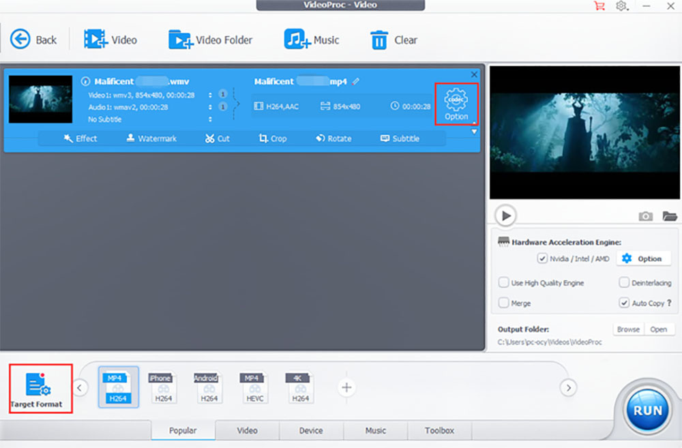This screenshot has width=682, height=448.
Task: Switch to the Toolbox tab
Action: point(439,430)
